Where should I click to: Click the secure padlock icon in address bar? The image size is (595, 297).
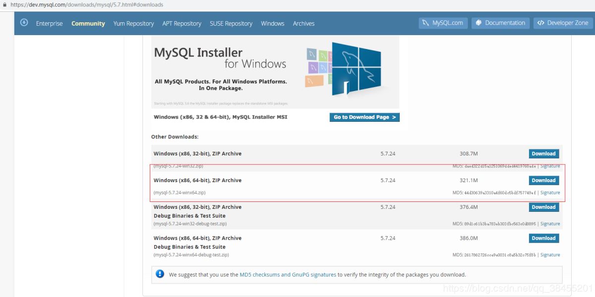pyautogui.click(x=5, y=4)
